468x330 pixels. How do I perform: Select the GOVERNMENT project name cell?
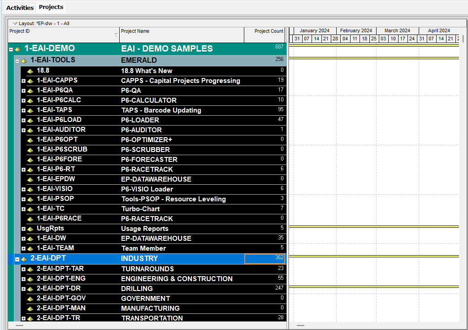click(182, 299)
